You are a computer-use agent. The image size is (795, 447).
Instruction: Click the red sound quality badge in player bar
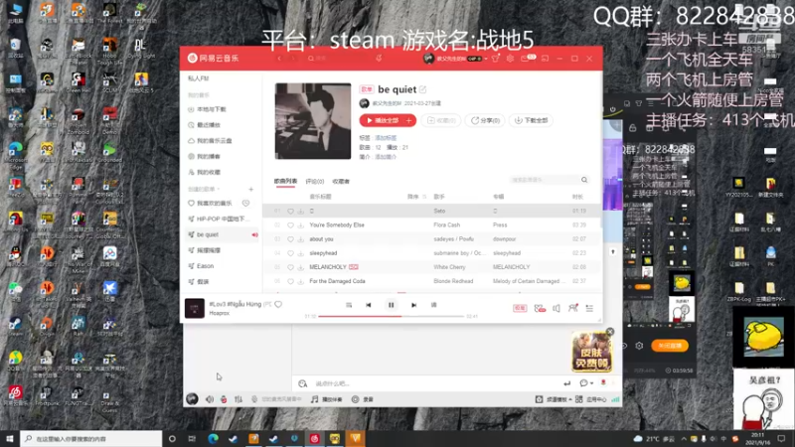pyautogui.click(x=520, y=308)
